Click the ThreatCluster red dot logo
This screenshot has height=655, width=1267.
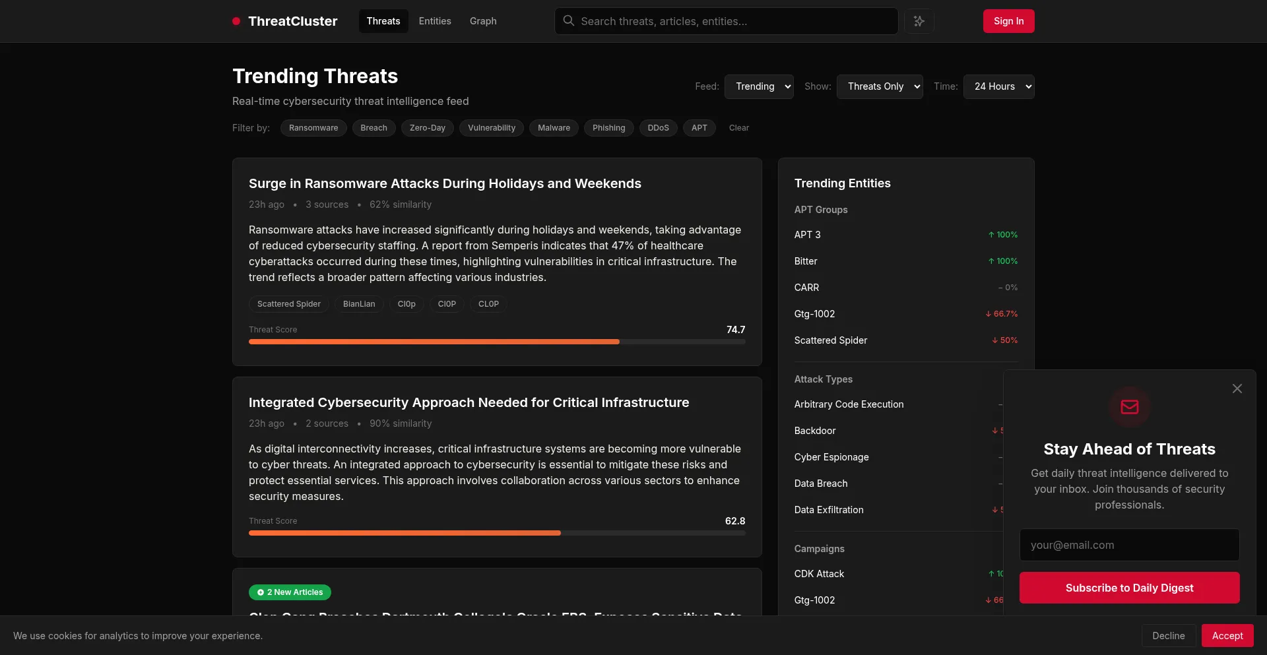[x=236, y=21]
